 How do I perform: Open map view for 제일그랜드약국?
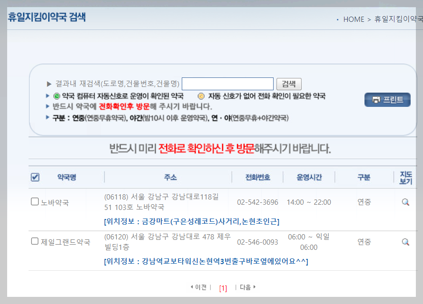tap(405, 242)
